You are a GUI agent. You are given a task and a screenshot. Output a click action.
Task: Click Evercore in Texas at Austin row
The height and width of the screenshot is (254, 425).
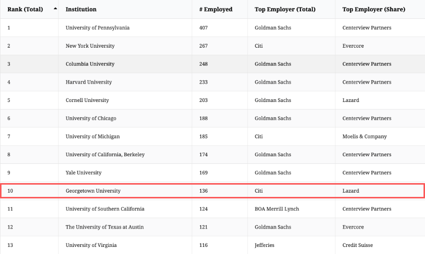(x=353, y=227)
